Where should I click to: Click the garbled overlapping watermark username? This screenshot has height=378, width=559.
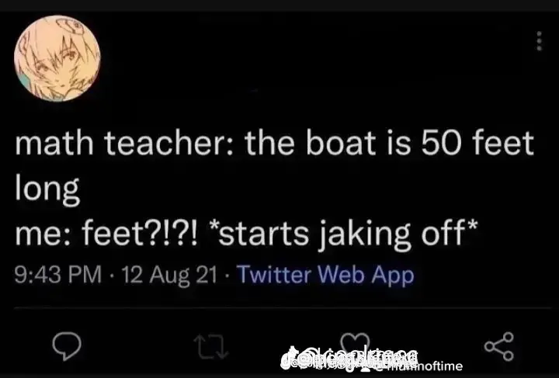(358, 358)
